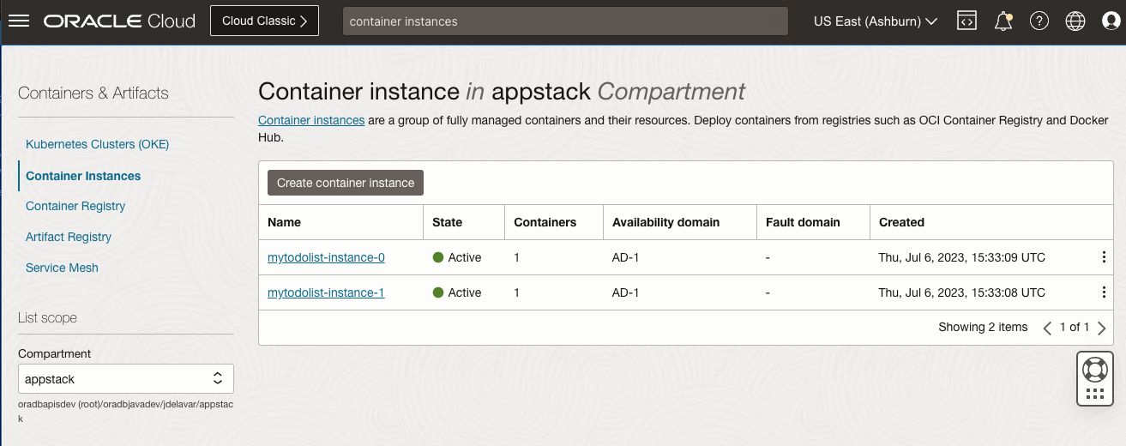Select Container Instances in sidebar
Viewport: 1126px width, 446px height.
coord(83,176)
